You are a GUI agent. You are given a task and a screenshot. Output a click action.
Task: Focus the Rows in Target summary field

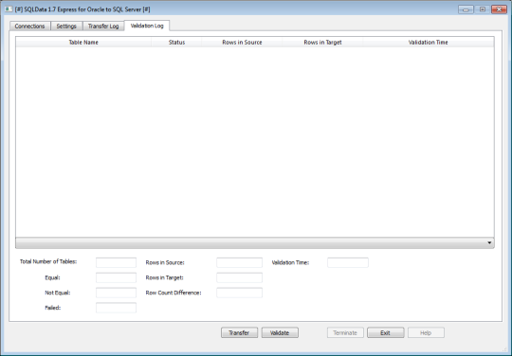239,277
